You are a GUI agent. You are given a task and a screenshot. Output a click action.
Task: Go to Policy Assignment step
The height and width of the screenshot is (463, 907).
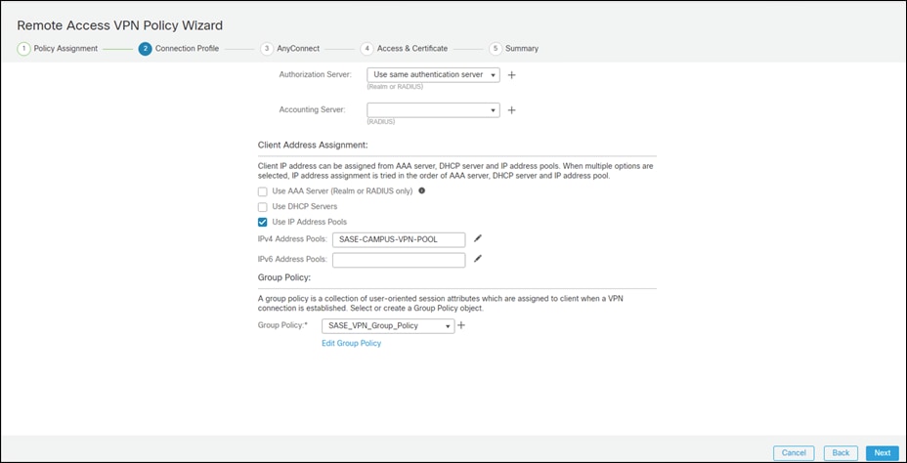click(58, 49)
